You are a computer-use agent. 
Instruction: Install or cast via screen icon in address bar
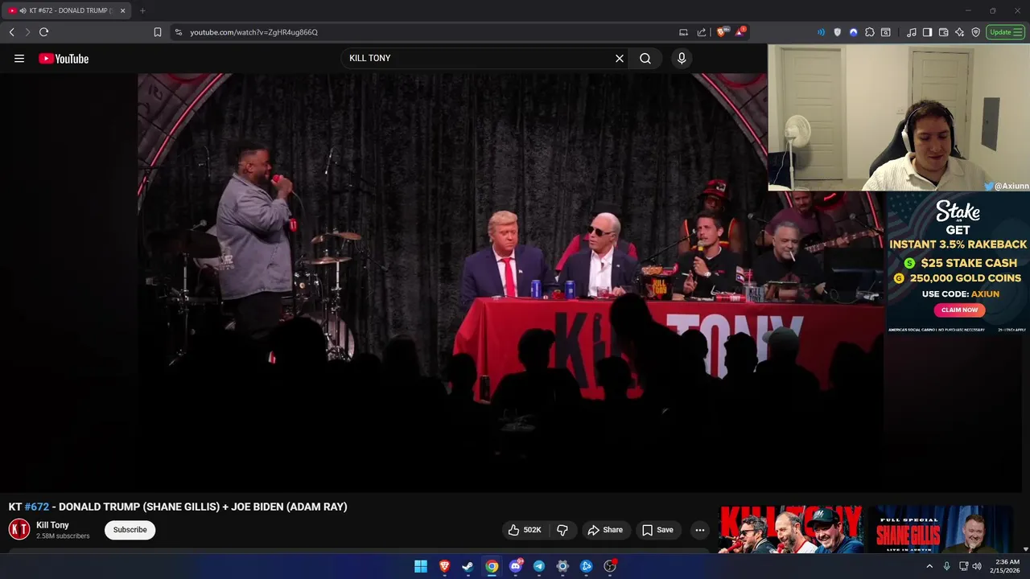tap(683, 32)
